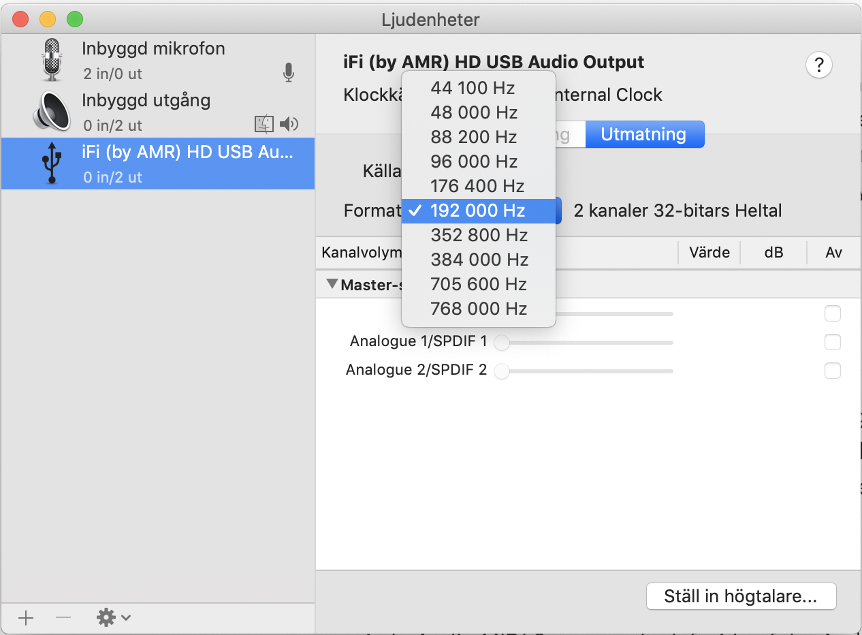Choose 768 000 Hz from the list
Viewport: 862px width, 635px height.
coord(479,309)
